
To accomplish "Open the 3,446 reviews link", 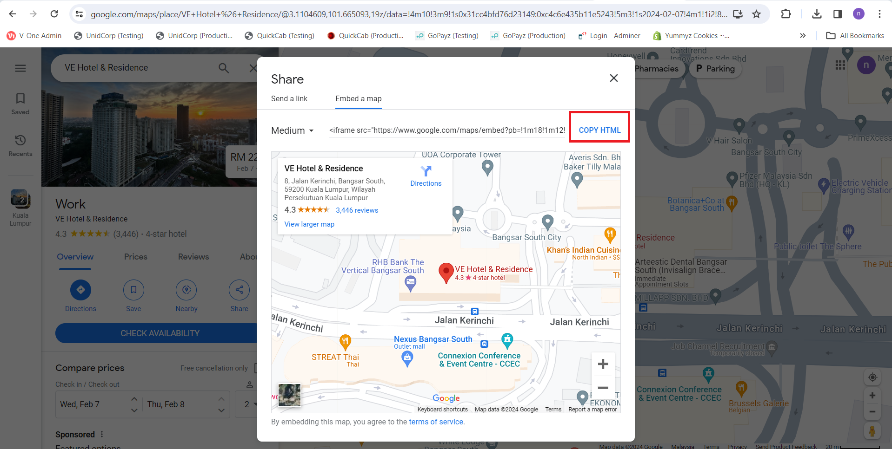I will (x=357, y=210).
